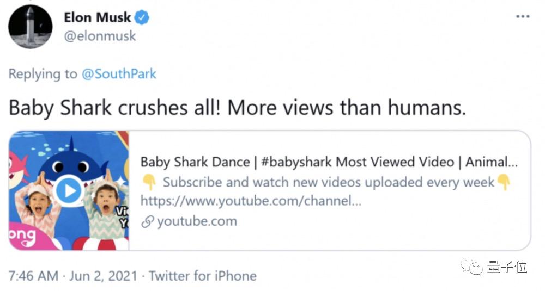The height and width of the screenshot is (291, 545).
Task: Click the WeChat logo watermark icon
Action: [471, 267]
